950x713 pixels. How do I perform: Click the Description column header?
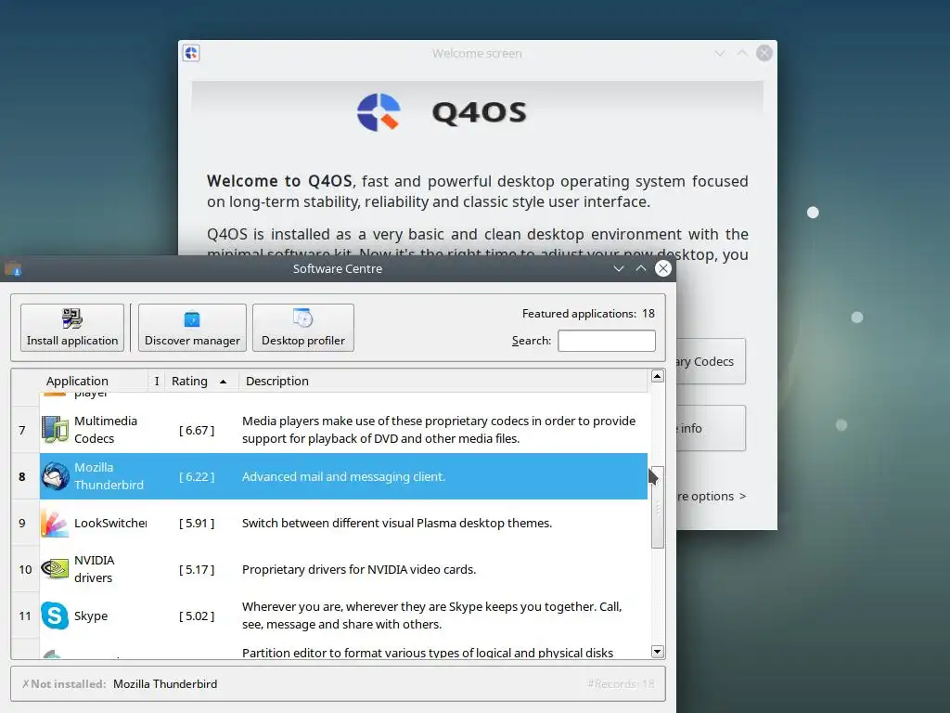tap(443, 381)
